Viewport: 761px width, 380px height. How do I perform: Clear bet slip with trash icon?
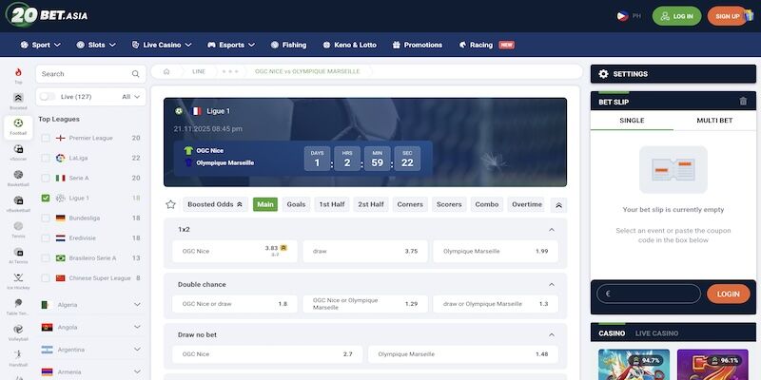point(743,102)
